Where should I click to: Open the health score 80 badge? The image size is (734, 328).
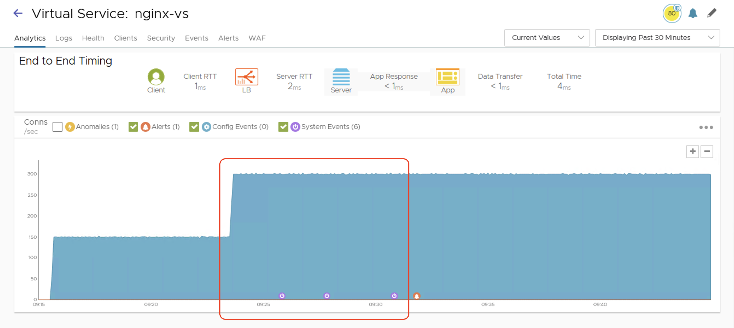[x=672, y=13]
